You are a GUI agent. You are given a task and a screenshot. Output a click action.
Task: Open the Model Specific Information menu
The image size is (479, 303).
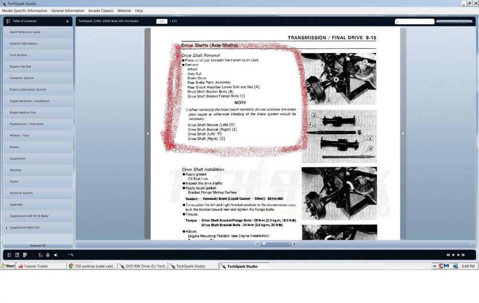[24, 11]
